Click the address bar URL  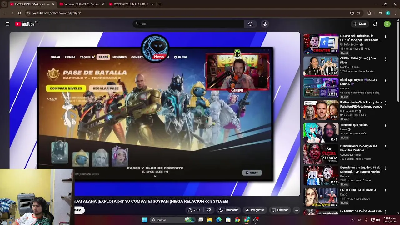coord(57,13)
